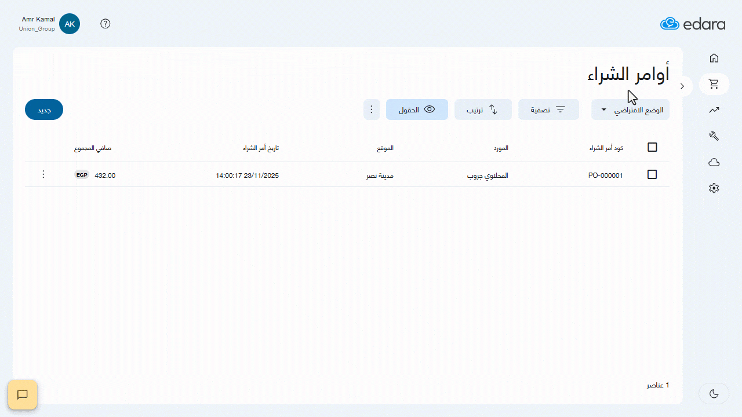This screenshot has width=742, height=417.
Task: Click the 23/11/2025 order date cell
Action: [x=247, y=175]
